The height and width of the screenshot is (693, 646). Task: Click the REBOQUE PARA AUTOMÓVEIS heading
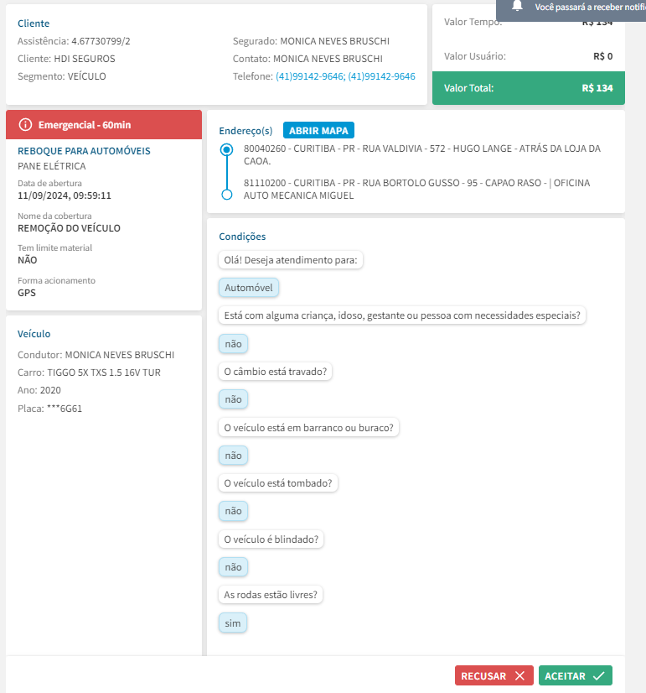tap(84, 151)
